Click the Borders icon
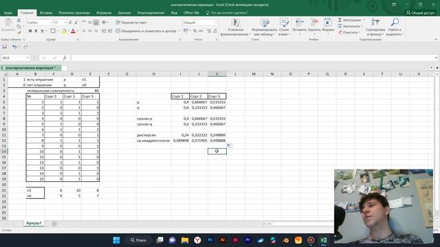The height and width of the screenshot is (247, 440). point(53,31)
